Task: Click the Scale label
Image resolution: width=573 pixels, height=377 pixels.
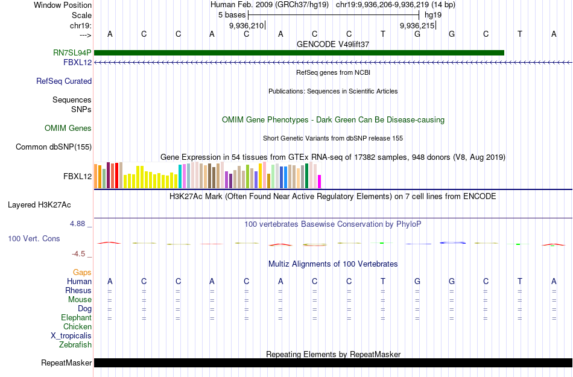Action: click(x=82, y=15)
